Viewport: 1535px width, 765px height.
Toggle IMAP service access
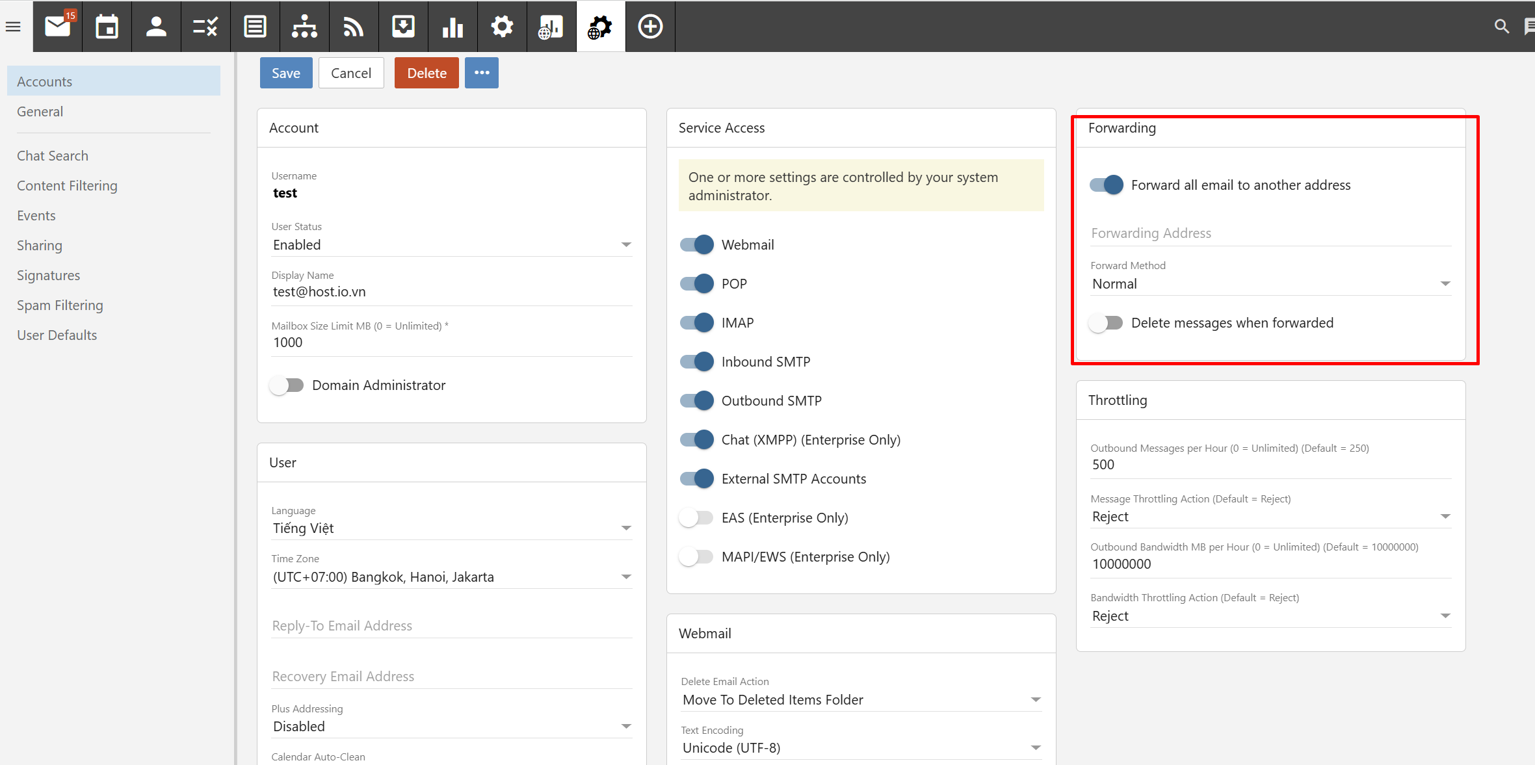(x=696, y=323)
